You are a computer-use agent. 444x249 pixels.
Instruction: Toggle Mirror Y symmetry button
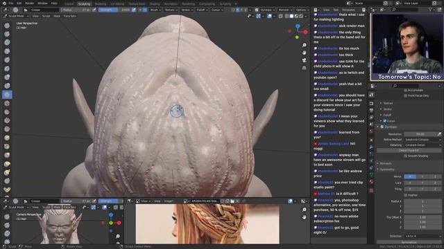pyautogui.click(x=422, y=177)
